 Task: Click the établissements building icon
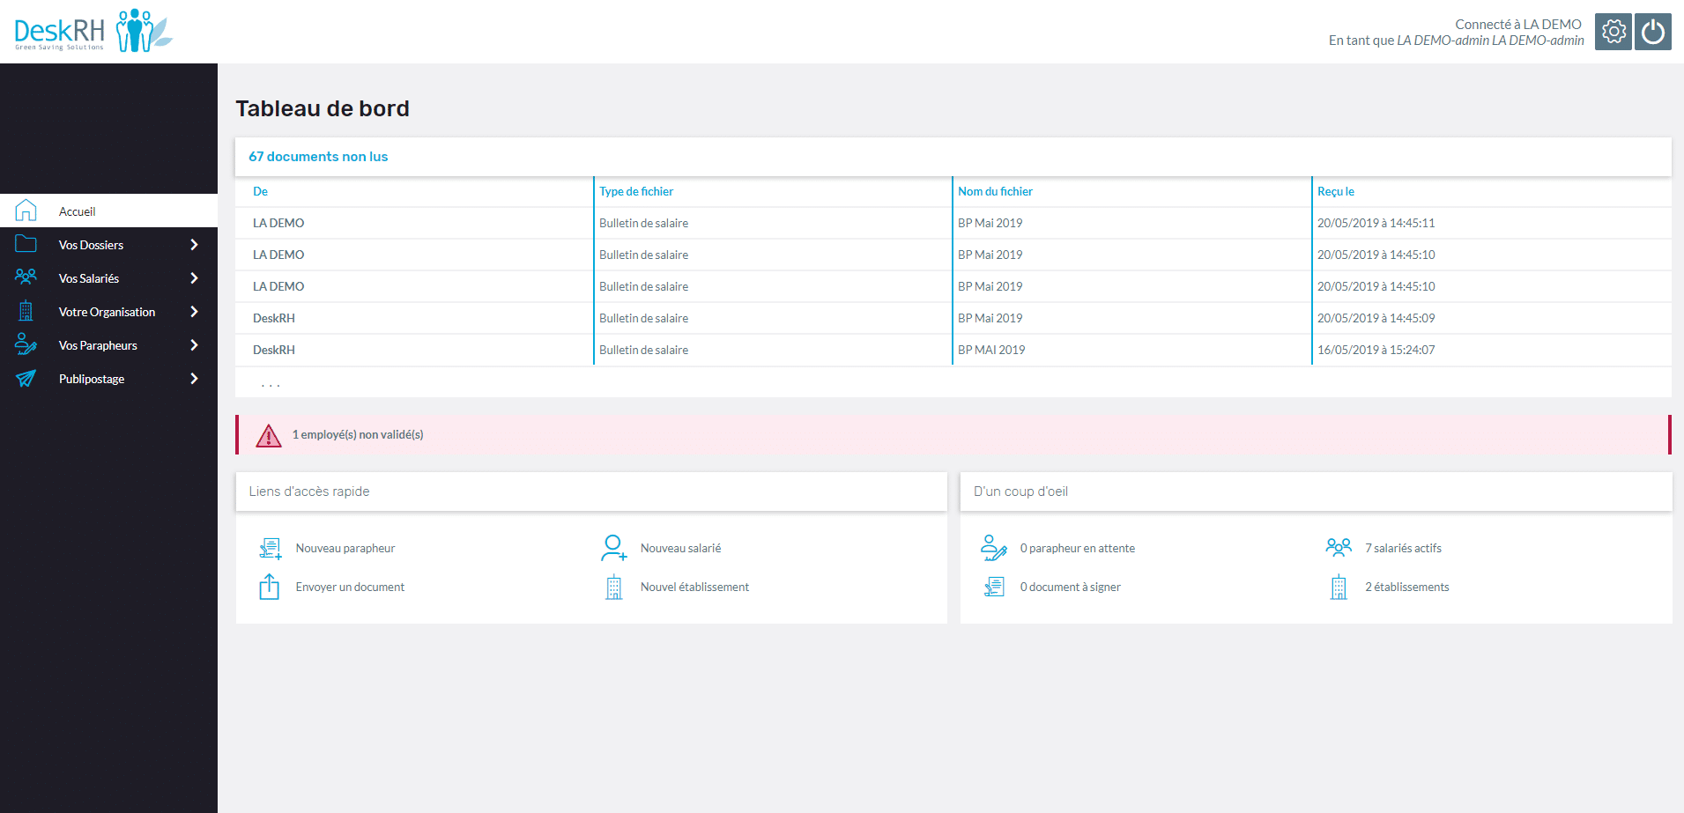click(1339, 588)
